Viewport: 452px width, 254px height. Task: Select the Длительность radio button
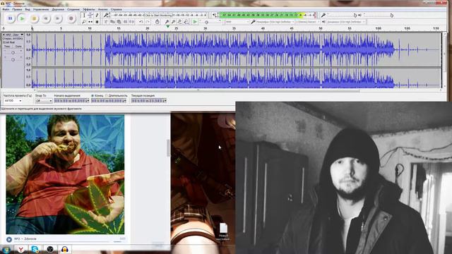pos(107,96)
